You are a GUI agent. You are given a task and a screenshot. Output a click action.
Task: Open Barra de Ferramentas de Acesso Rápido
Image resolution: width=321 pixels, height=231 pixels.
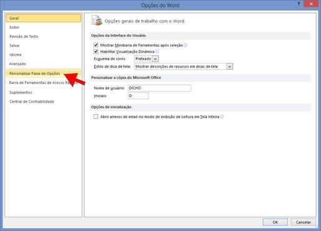tap(44, 83)
